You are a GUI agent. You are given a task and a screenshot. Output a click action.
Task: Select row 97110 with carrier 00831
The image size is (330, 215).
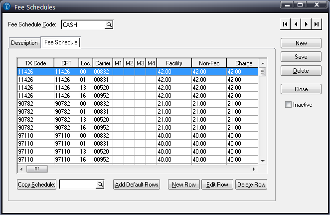pos(138,144)
